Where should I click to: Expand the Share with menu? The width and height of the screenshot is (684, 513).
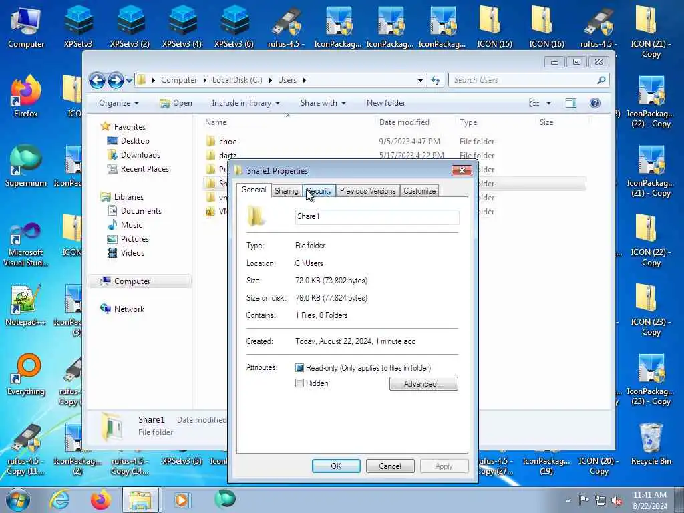323,103
